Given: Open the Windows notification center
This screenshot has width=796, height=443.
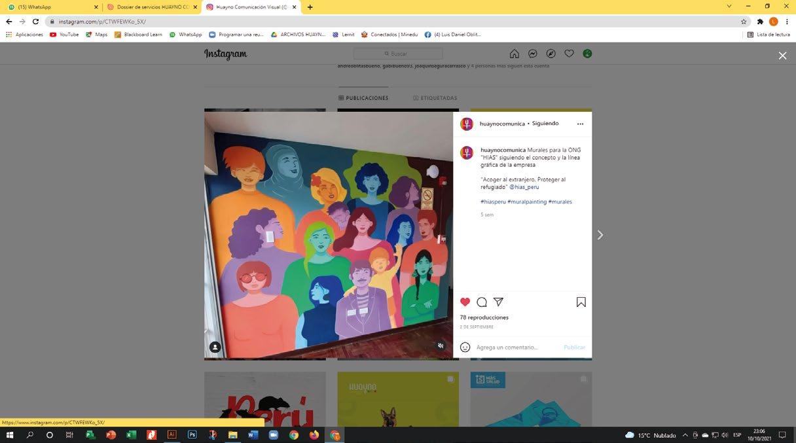Looking at the screenshot, I should click(x=782, y=435).
